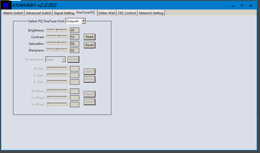Screen dimensions: 260x153
Task: Expand the Output4 port dropdown
Action: tap(83, 21)
